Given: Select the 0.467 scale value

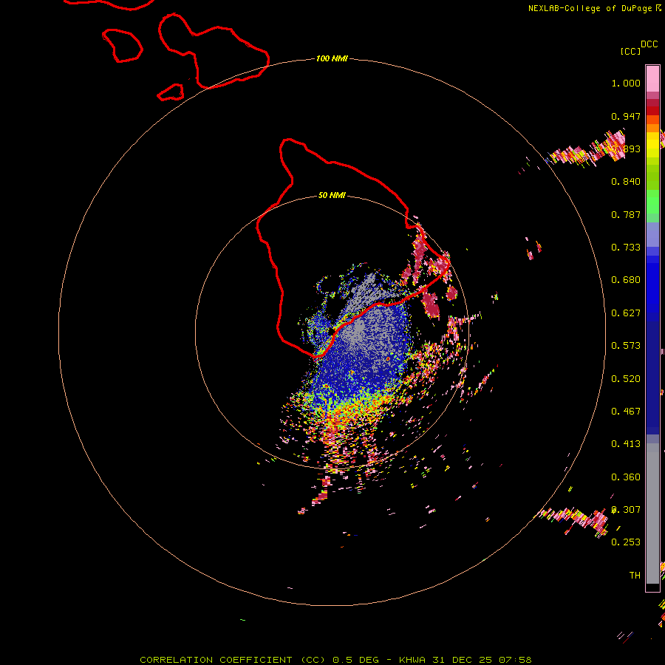Looking at the screenshot, I should pyautogui.click(x=626, y=412).
